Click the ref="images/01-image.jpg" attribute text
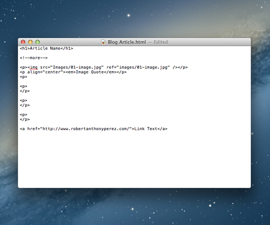The image size is (270, 225). click(138, 67)
